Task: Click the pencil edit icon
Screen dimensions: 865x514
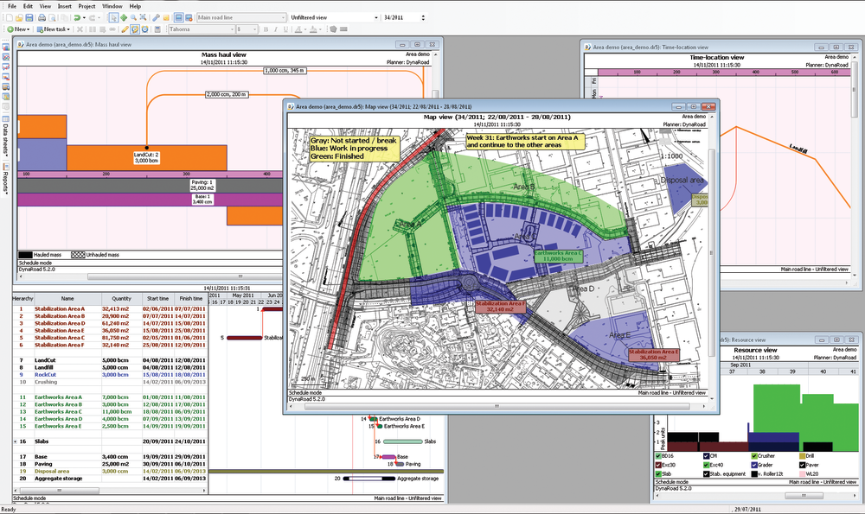Action: point(125,29)
